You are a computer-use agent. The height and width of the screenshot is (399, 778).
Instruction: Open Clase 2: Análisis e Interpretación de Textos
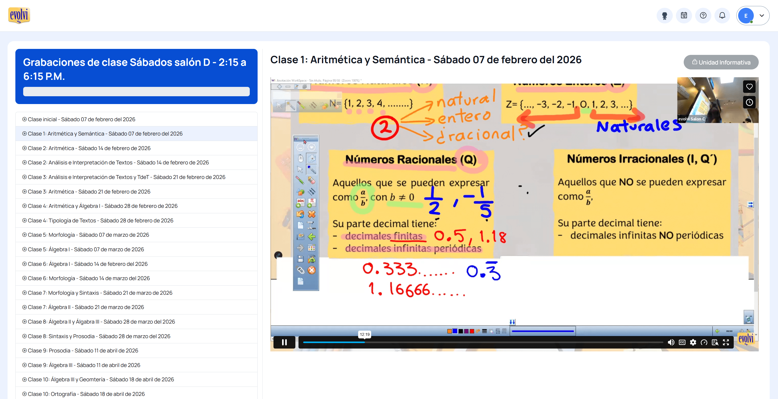click(136, 163)
